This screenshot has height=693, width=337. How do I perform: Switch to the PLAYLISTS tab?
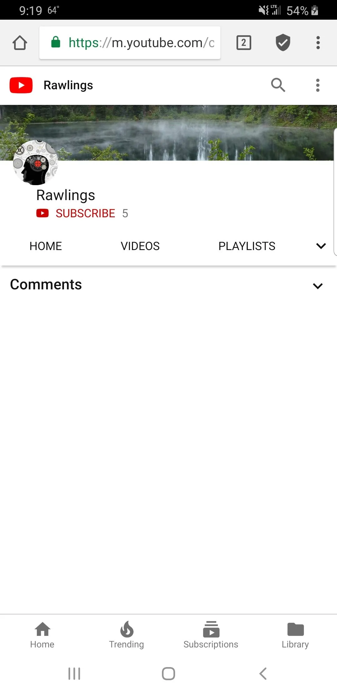pos(247,246)
